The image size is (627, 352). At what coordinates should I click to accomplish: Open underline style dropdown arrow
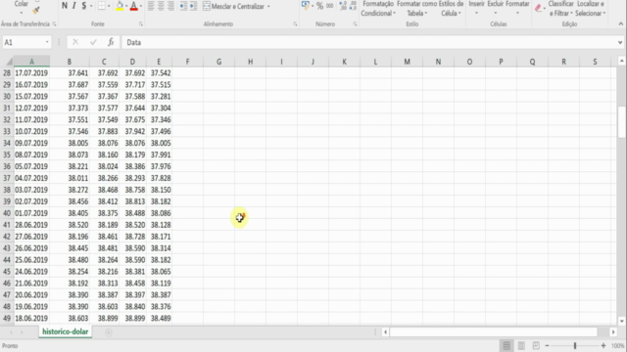pyautogui.click(x=91, y=7)
